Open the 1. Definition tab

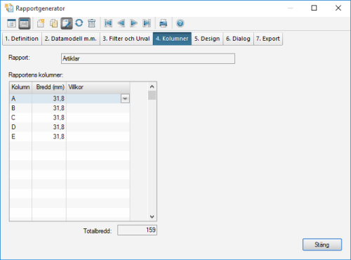coord(22,39)
